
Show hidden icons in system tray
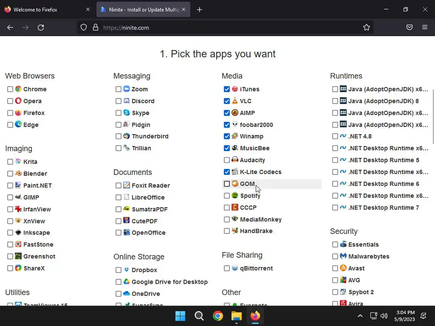[x=360, y=316]
